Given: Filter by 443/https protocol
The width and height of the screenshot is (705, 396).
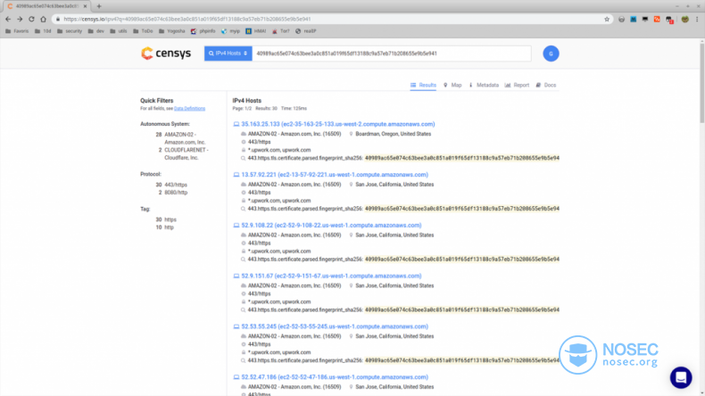Looking at the screenshot, I should click(x=175, y=185).
